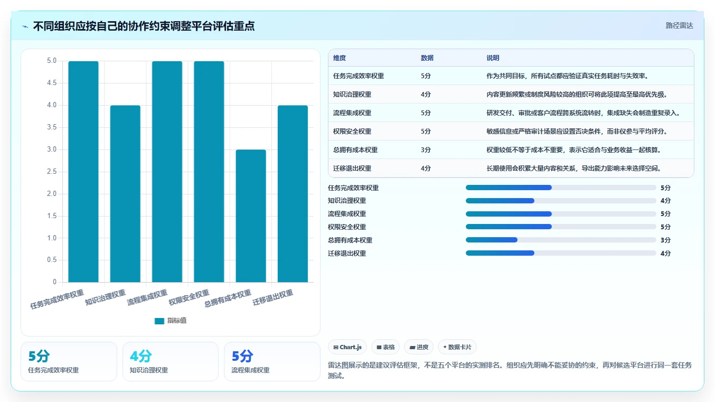Click the 权限安全权重 progress bar
The height and width of the screenshot is (402, 715).
coord(561,227)
